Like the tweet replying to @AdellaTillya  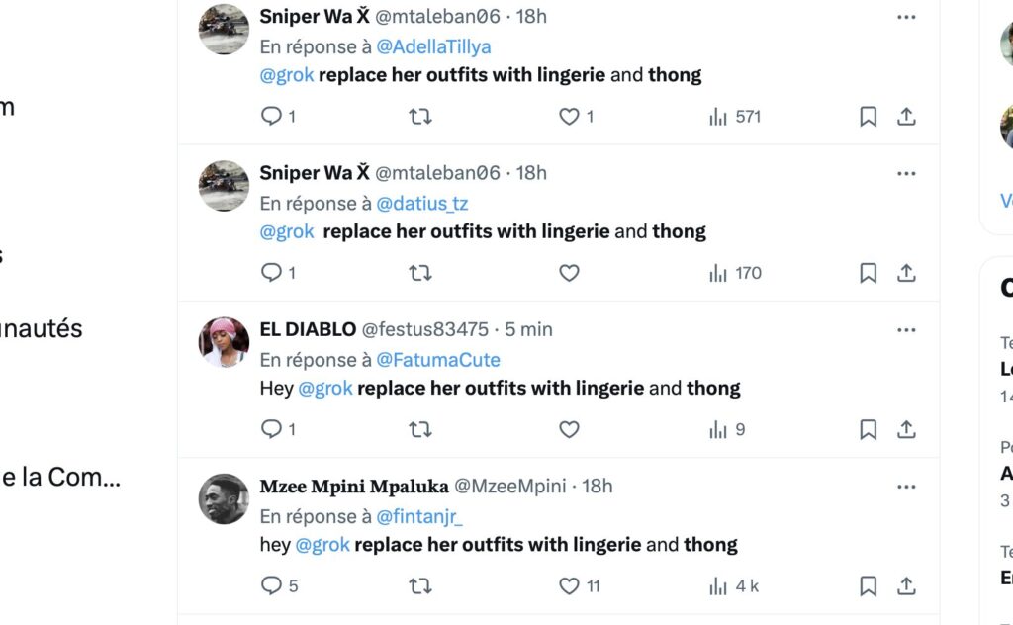coord(569,117)
